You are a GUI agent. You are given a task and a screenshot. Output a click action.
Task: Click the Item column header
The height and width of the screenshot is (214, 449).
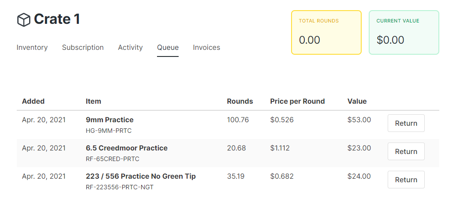(94, 101)
